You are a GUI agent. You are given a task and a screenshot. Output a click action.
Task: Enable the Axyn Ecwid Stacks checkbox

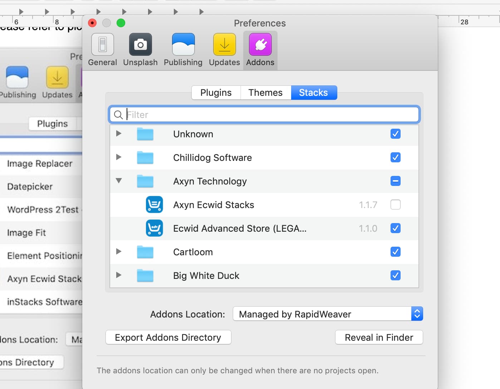(x=396, y=205)
